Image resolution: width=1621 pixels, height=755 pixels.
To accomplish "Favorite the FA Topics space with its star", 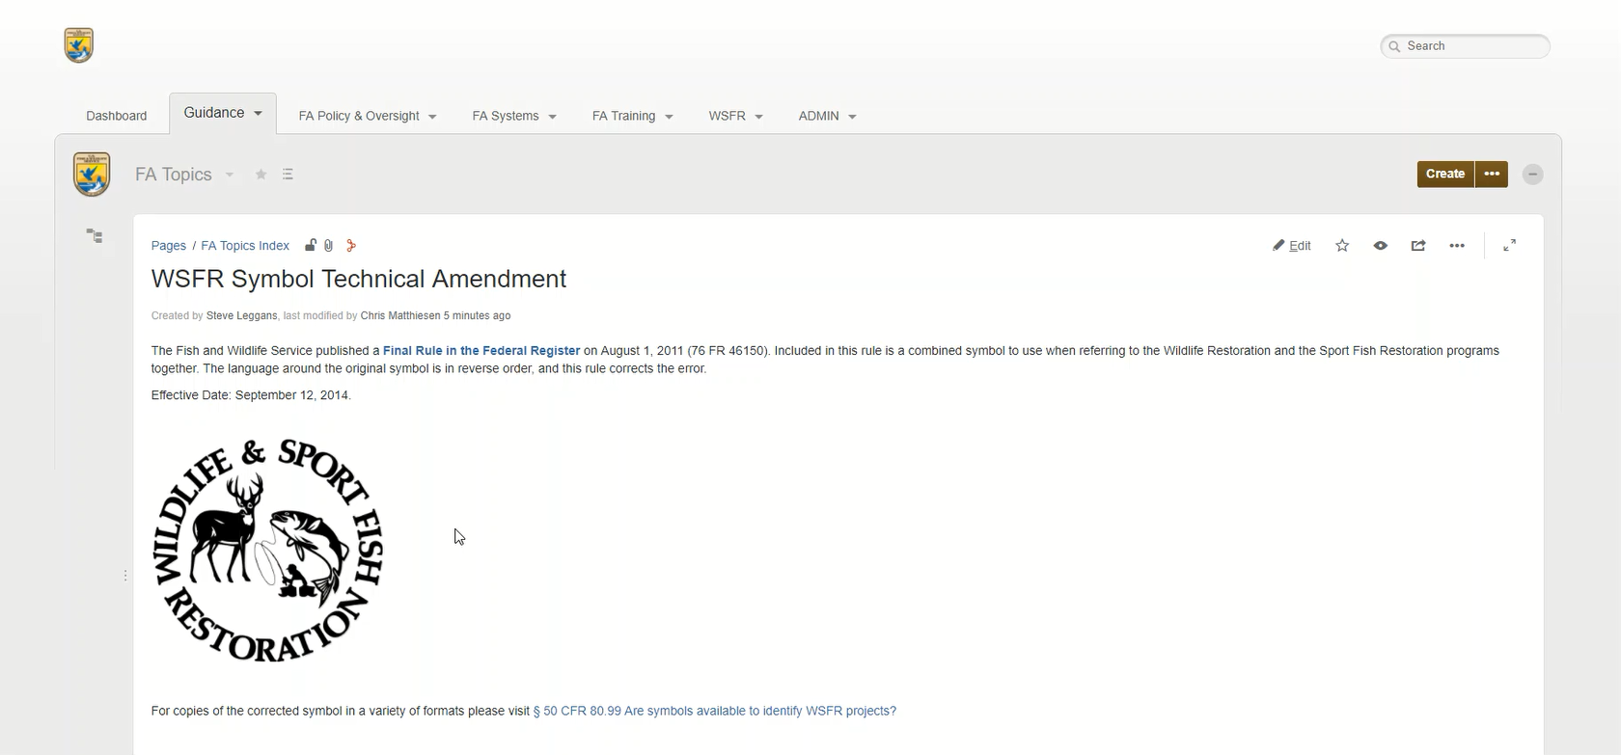I will click(x=261, y=175).
